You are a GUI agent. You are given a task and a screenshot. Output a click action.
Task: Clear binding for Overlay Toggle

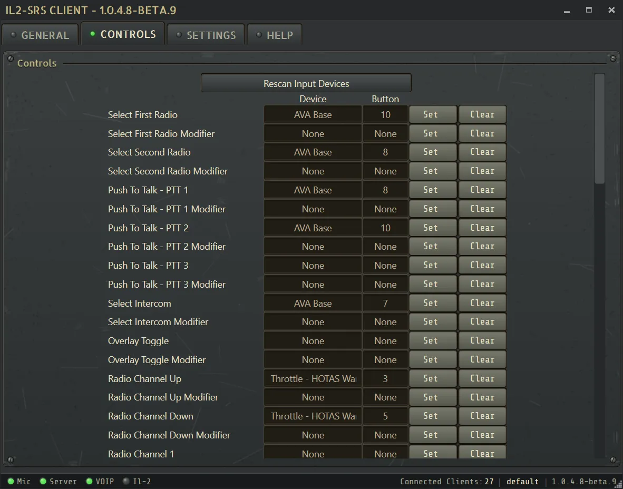tap(482, 341)
